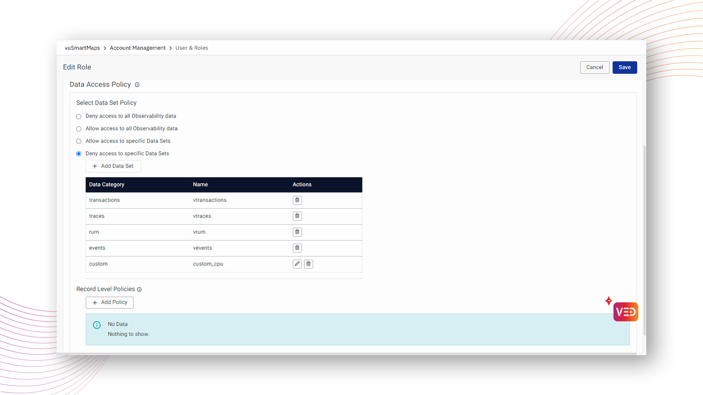The image size is (703, 395).
Task: Select Deny access to all Observability data
Action: point(79,117)
